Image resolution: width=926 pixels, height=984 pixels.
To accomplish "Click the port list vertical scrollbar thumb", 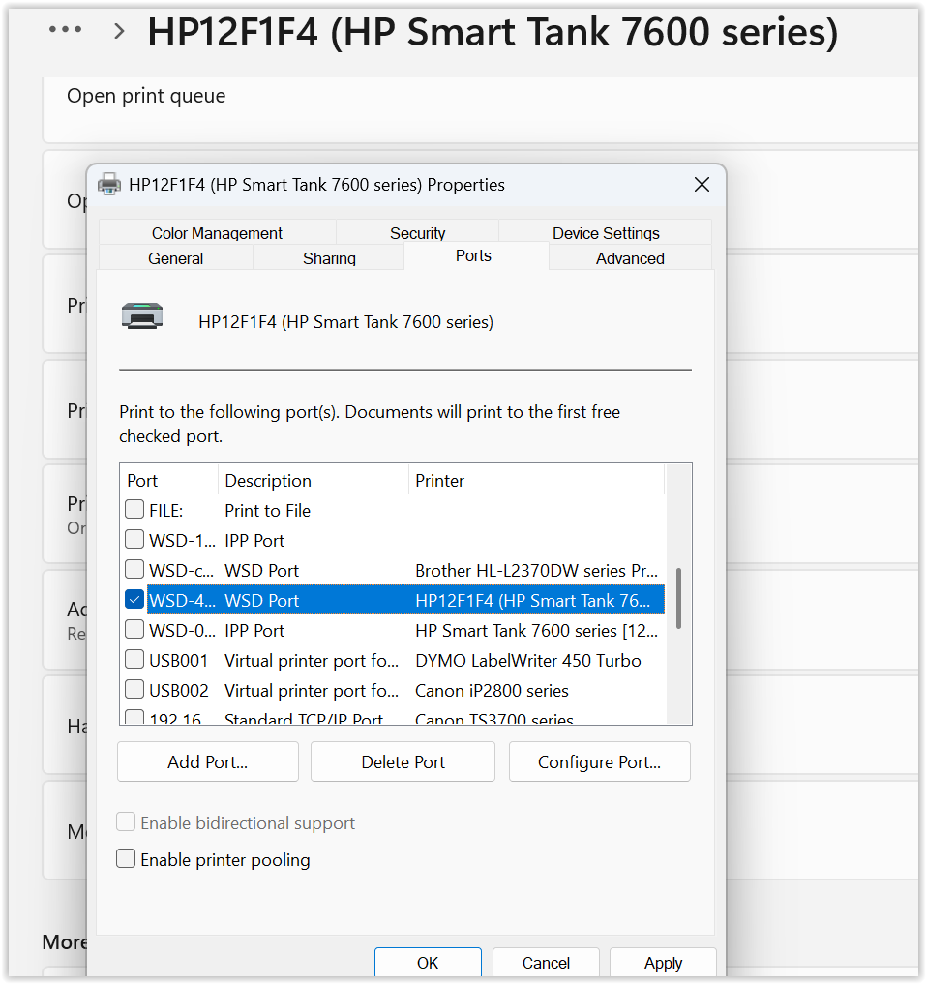I will coord(678,598).
